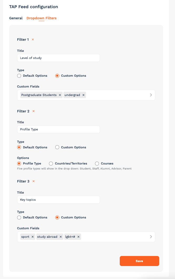
Task: Remove the study abroad tag
Action: [61, 237]
